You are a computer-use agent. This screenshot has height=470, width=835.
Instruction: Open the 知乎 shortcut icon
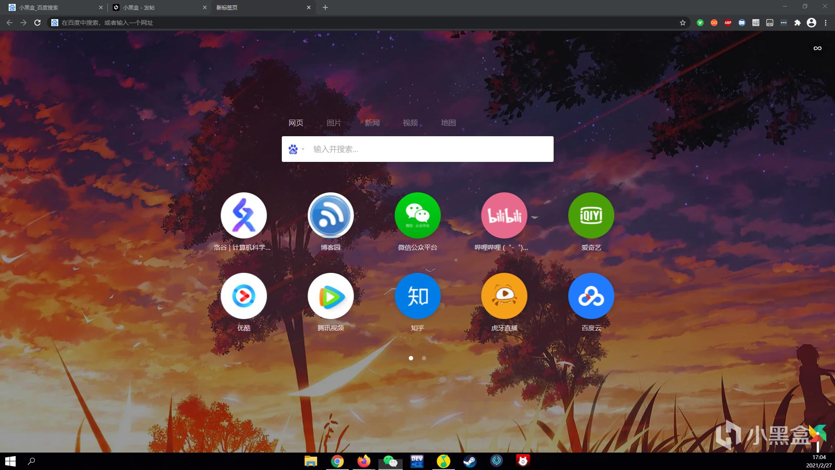click(x=417, y=296)
